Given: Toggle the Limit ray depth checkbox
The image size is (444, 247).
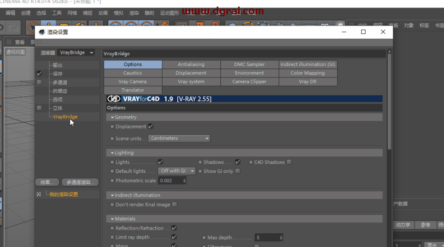Looking at the screenshot, I should (x=174, y=237).
